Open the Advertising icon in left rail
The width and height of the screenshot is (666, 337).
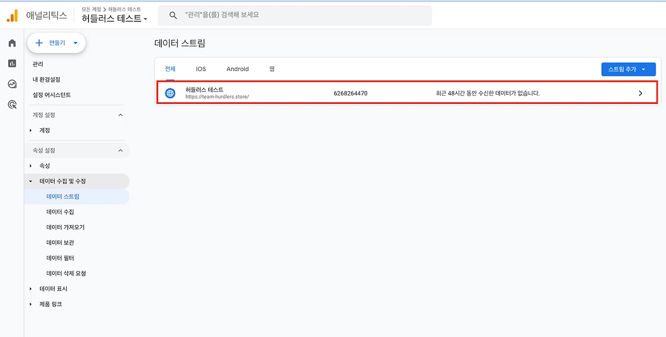12,104
